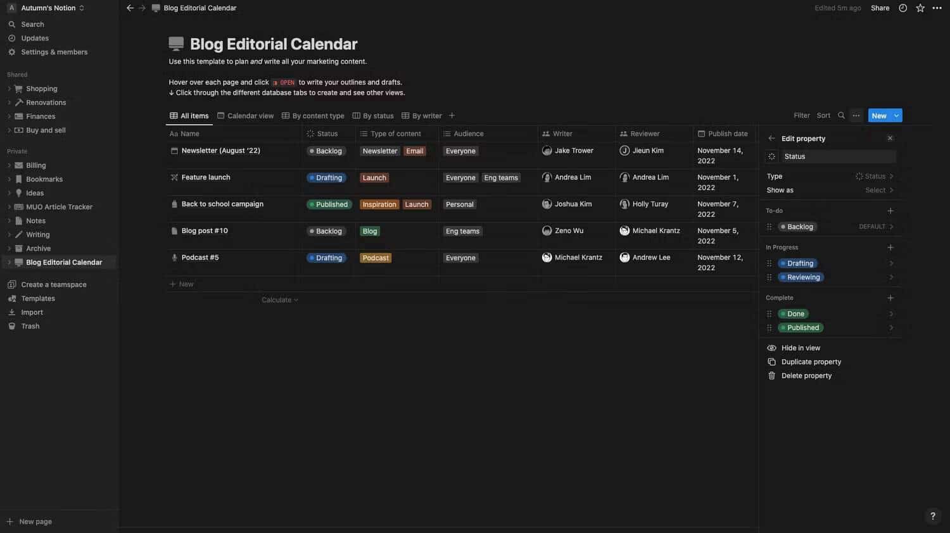Expand the Shopping page in sidebar
Screen dimensions: 950x533
[x=9, y=89]
